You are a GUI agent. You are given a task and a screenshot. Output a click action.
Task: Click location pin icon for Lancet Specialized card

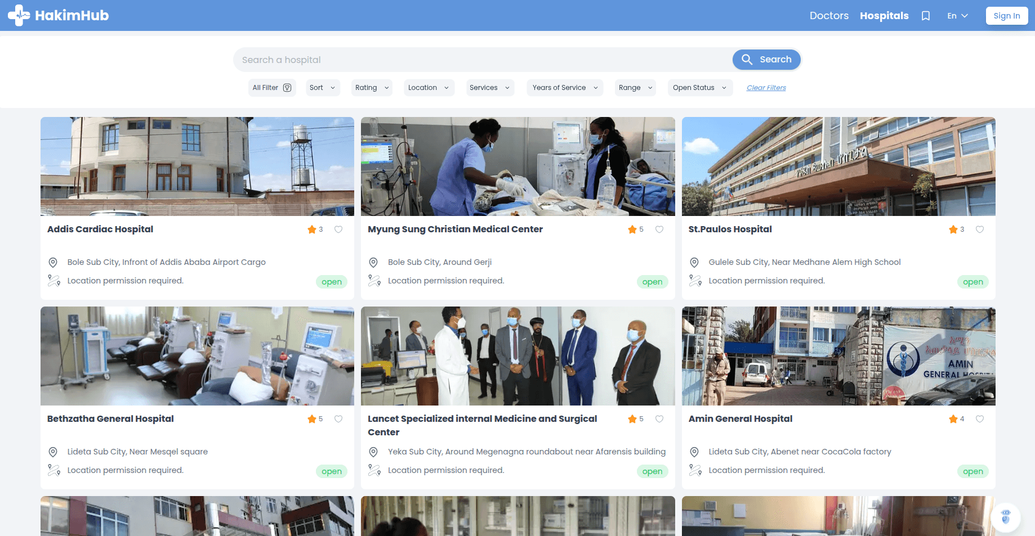click(x=373, y=452)
